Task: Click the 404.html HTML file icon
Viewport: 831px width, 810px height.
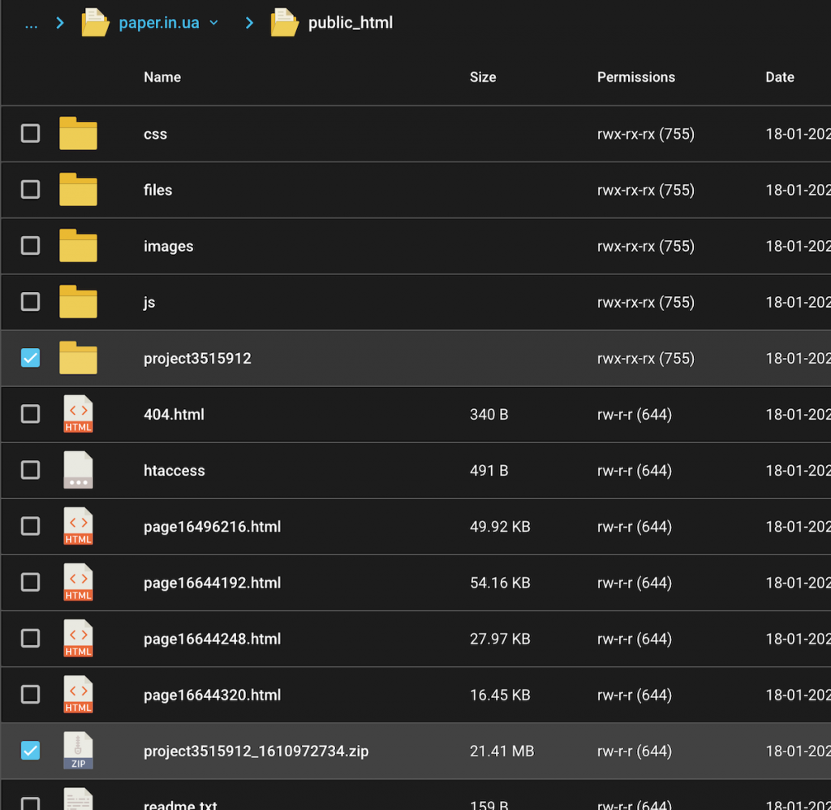Action: tap(78, 414)
